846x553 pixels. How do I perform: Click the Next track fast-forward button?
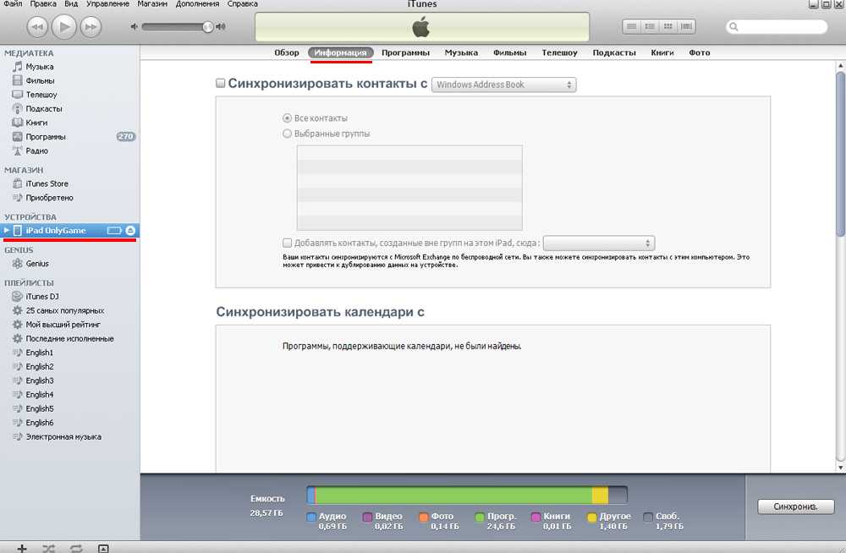pyautogui.click(x=90, y=27)
